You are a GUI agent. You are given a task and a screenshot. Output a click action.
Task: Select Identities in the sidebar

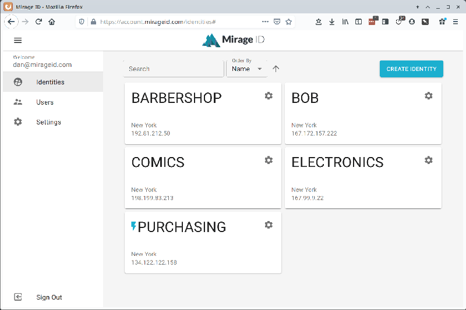coord(53,82)
